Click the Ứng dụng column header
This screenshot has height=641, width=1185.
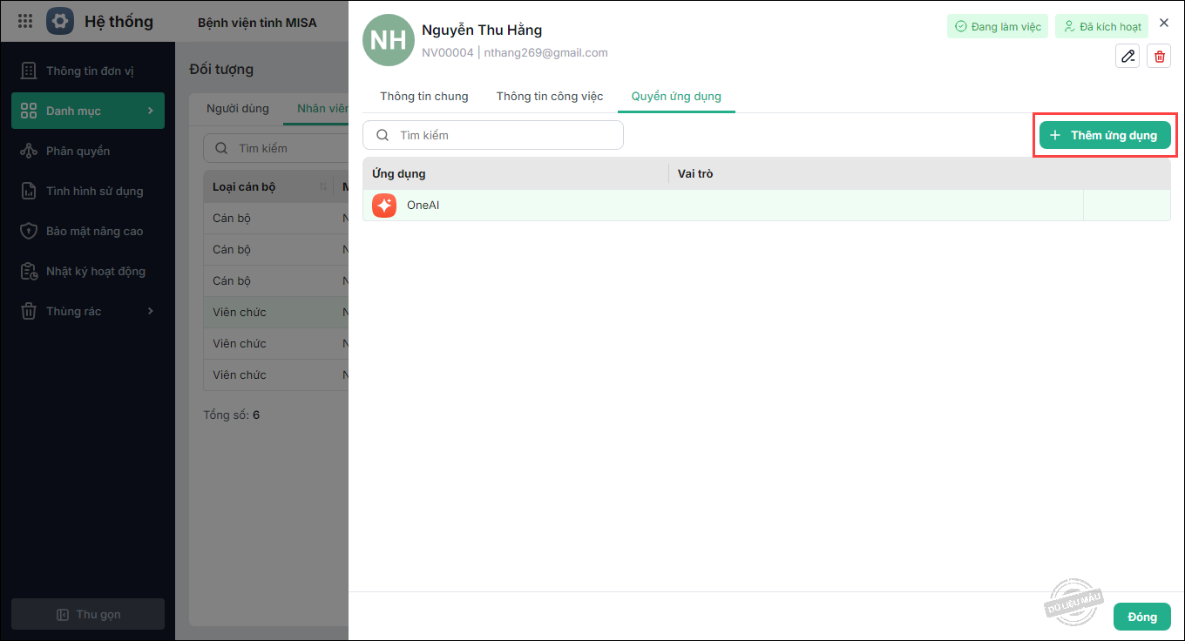pos(516,173)
